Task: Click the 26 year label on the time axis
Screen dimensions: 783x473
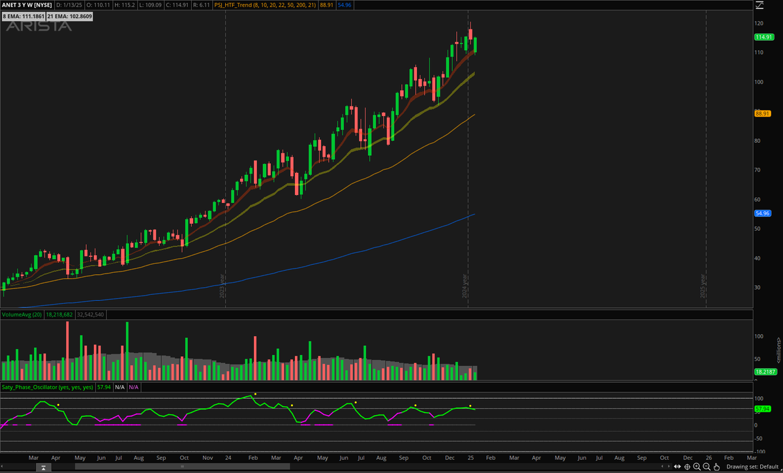Action: [x=709, y=459]
